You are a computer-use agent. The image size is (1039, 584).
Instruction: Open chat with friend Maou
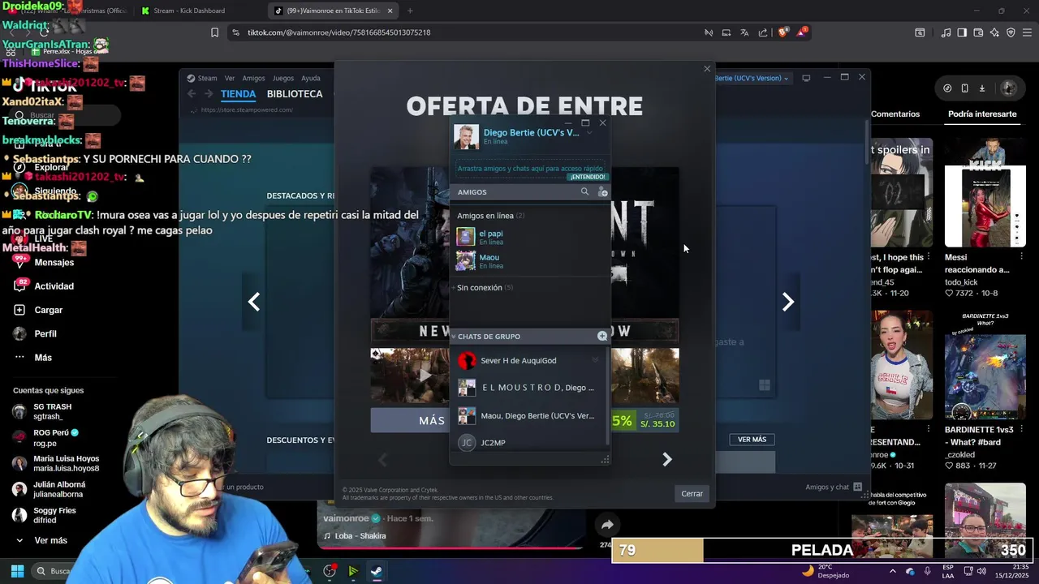tap(530, 261)
